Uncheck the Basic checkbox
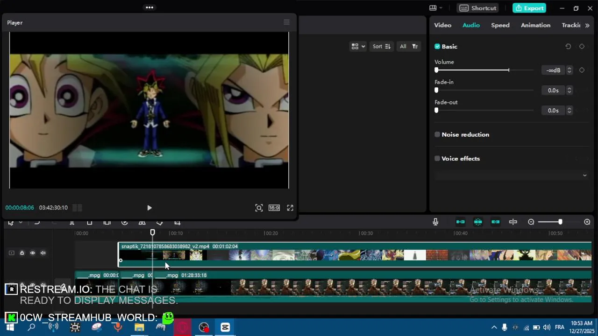 [x=437, y=47]
